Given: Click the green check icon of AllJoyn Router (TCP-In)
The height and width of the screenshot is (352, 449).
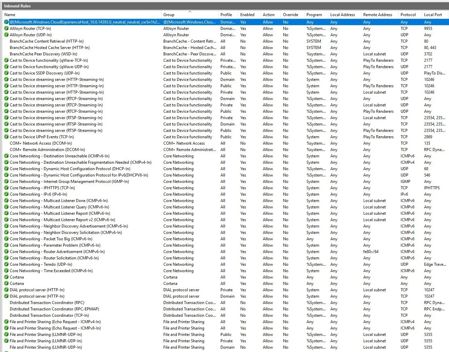Looking at the screenshot, I should point(6,29).
